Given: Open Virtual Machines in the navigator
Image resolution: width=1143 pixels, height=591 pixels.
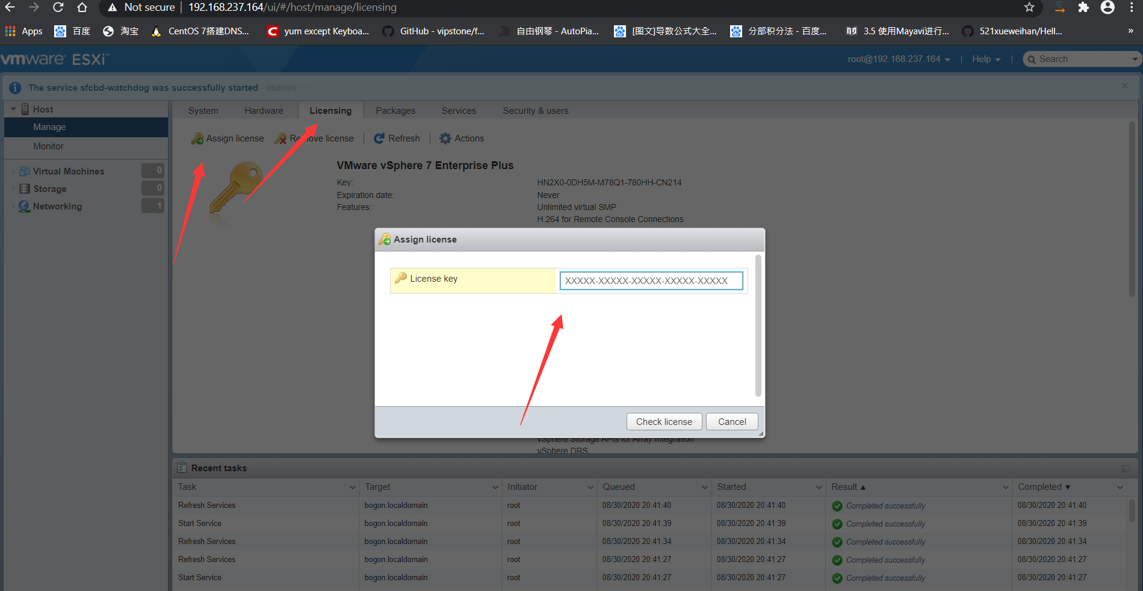Looking at the screenshot, I should click(69, 172).
